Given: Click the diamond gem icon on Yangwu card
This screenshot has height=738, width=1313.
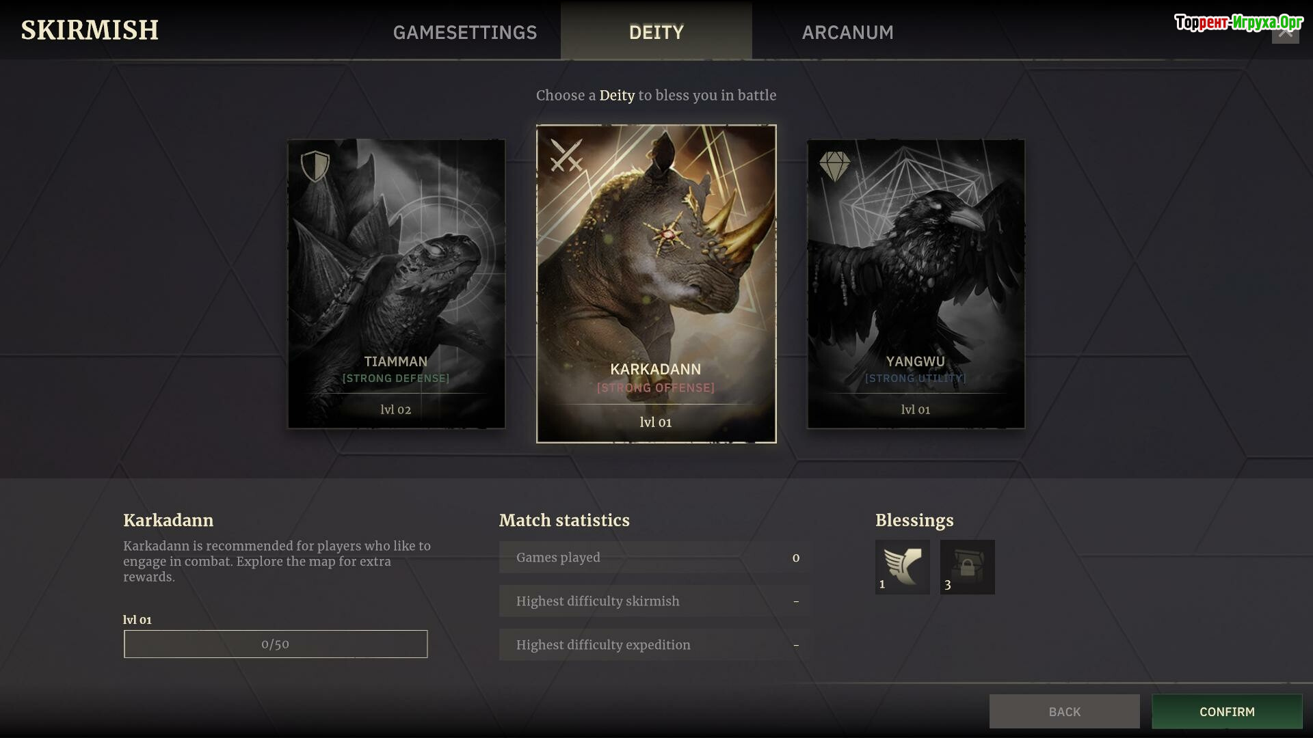Looking at the screenshot, I should [x=834, y=166].
